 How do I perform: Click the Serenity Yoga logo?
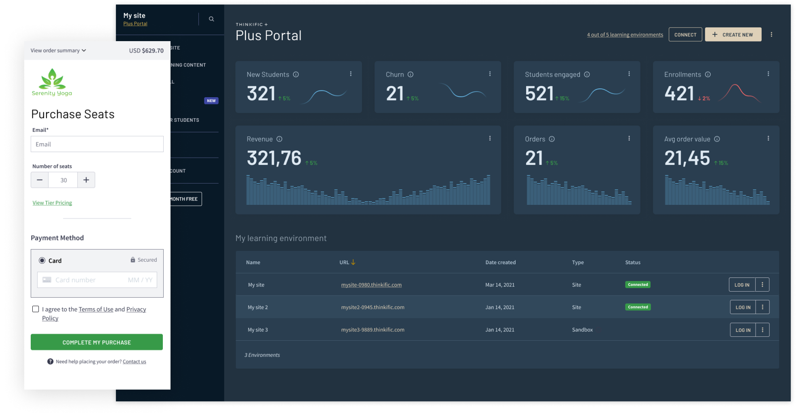click(x=52, y=82)
